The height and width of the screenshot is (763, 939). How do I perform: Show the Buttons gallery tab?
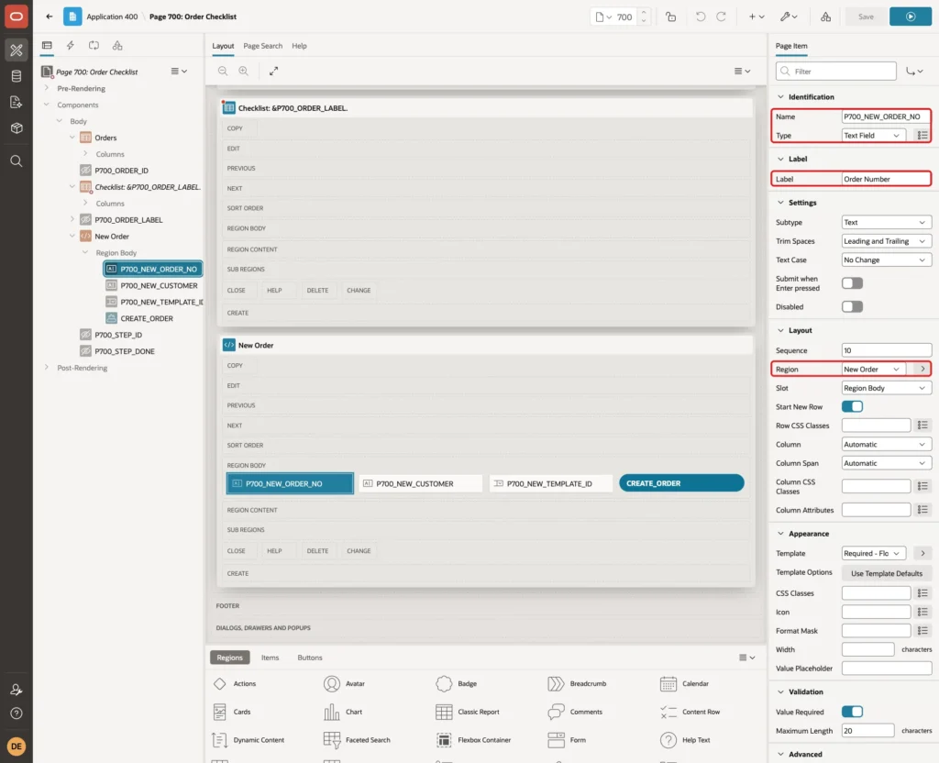(x=310, y=658)
